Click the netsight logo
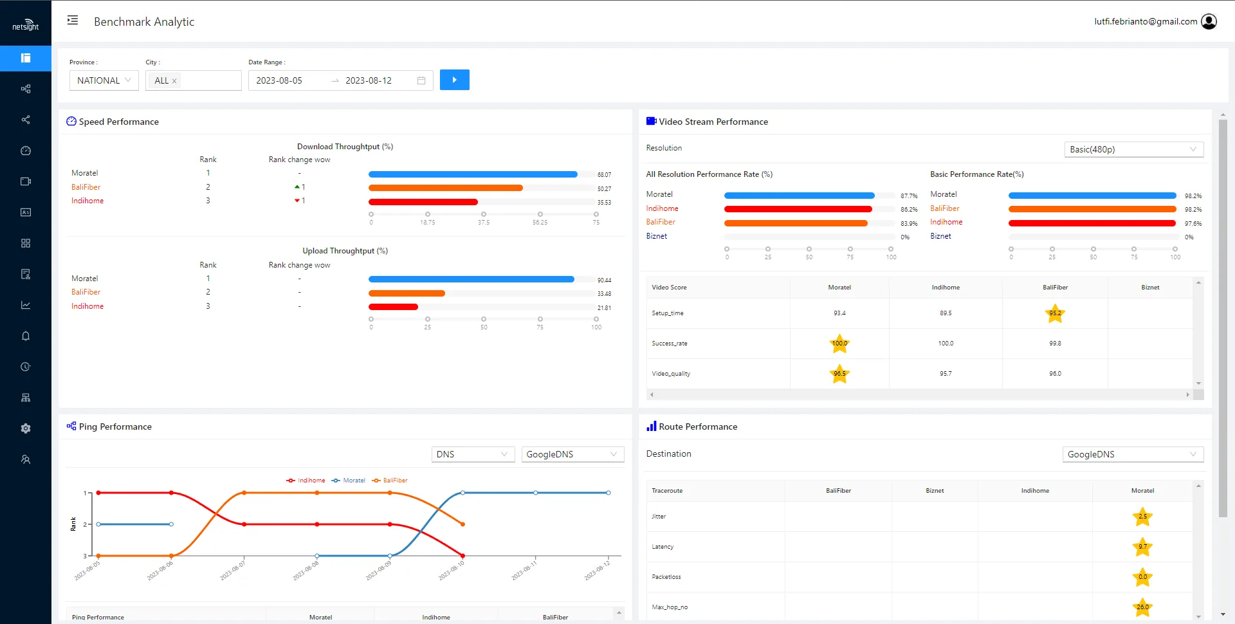The width and height of the screenshot is (1235, 624). click(26, 25)
